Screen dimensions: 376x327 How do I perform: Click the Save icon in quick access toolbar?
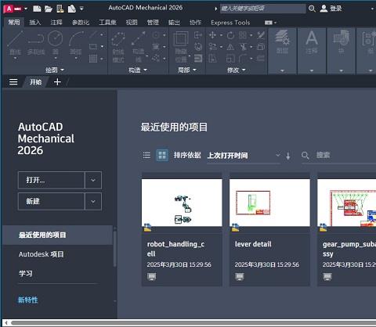(x=60, y=9)
